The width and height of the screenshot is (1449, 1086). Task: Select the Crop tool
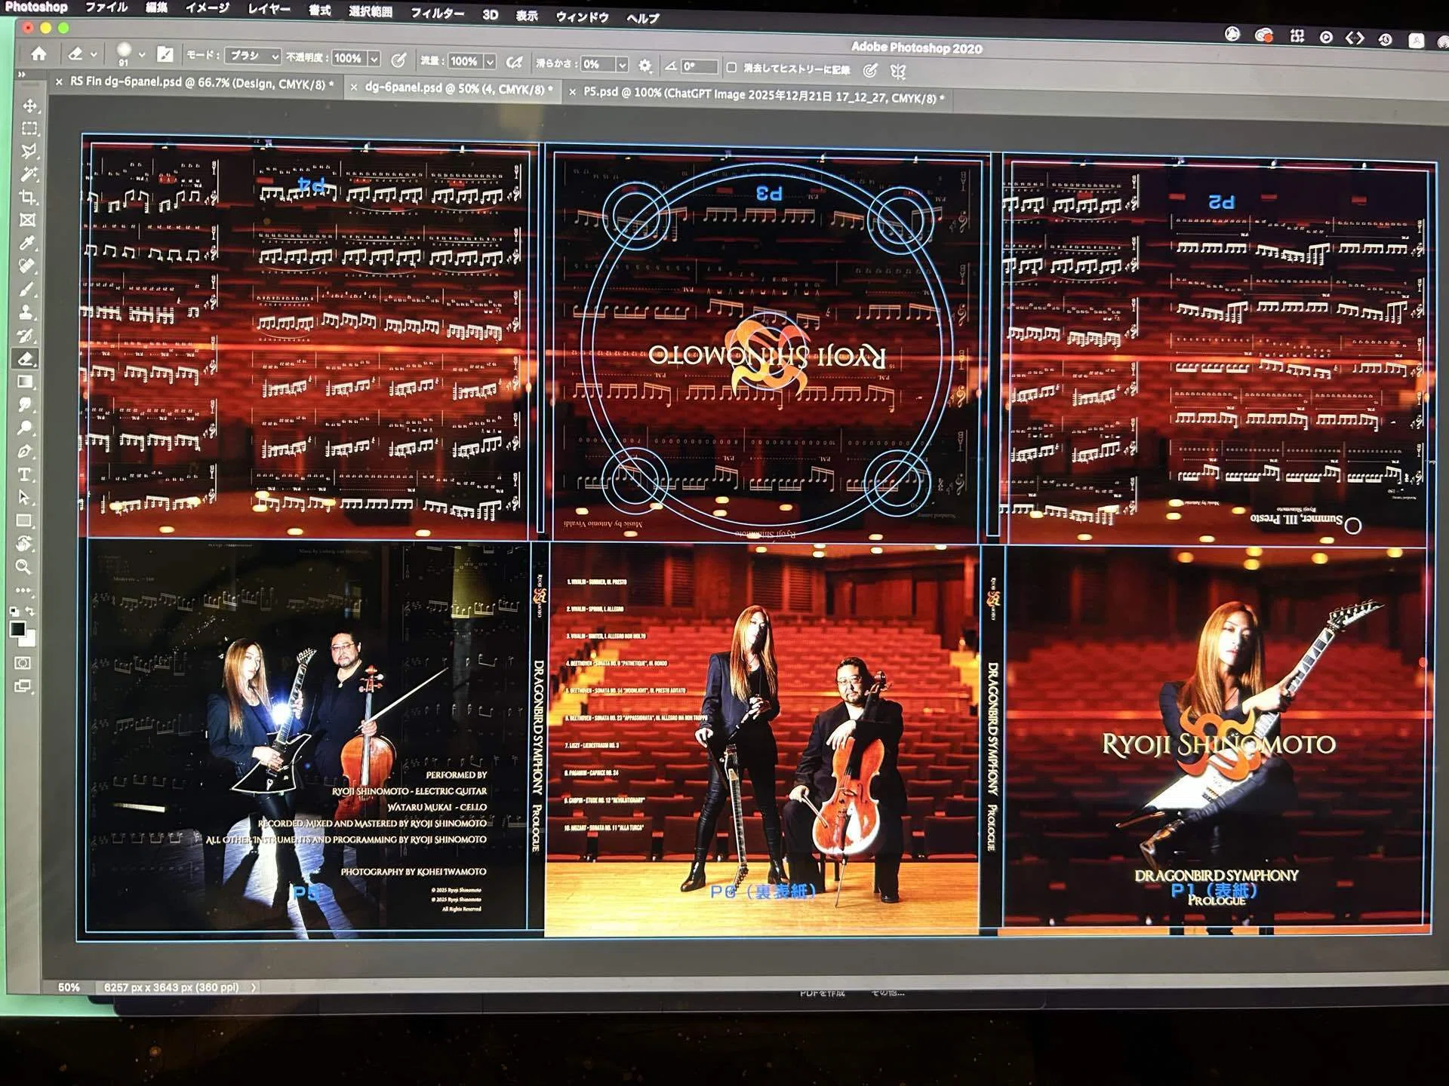pyautogui.click(x=28, y=198)
